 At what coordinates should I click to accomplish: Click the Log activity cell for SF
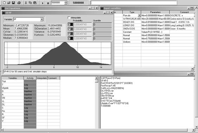[30, 118]
